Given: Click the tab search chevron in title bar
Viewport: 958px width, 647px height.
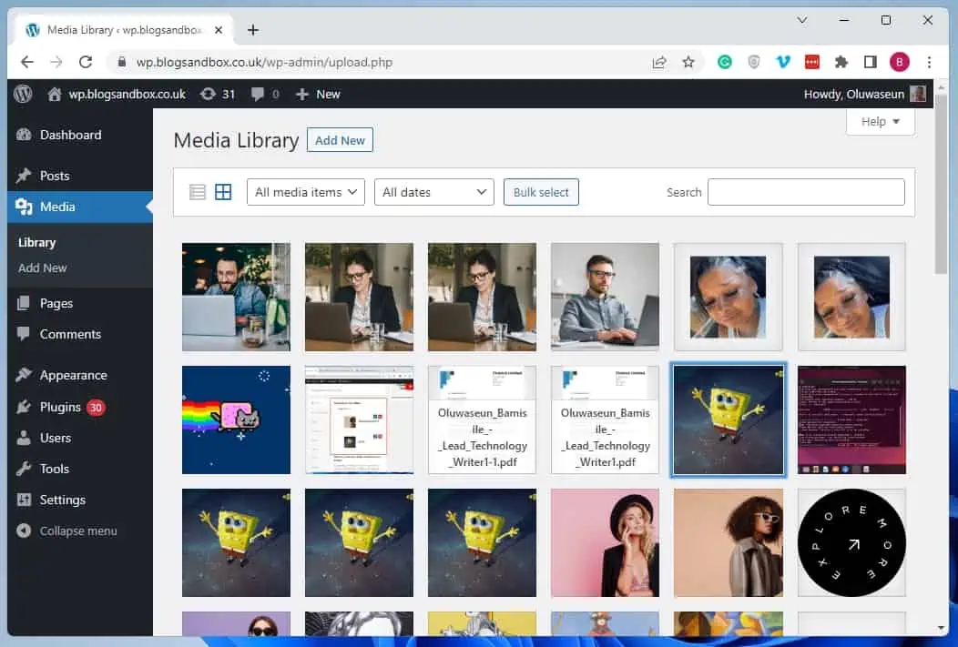Looking at the screenshot, I should (802, 20).
